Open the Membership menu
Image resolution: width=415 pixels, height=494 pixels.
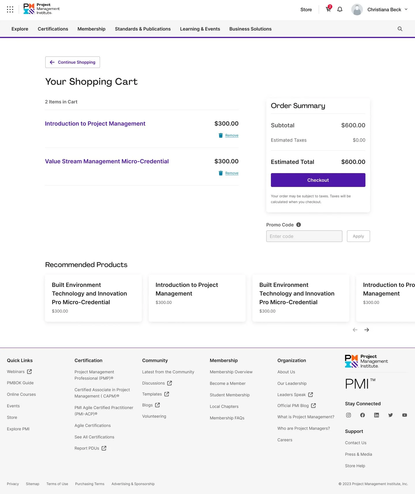click(91, 29)
